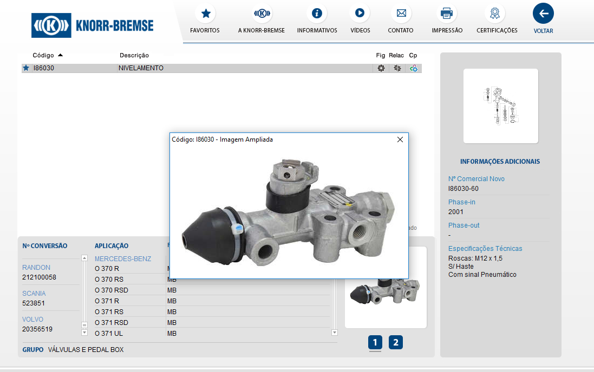This screenshot has height=372, width=594.
Task: Click the Impressão printer icon
Action: click(x=447, y=14)
